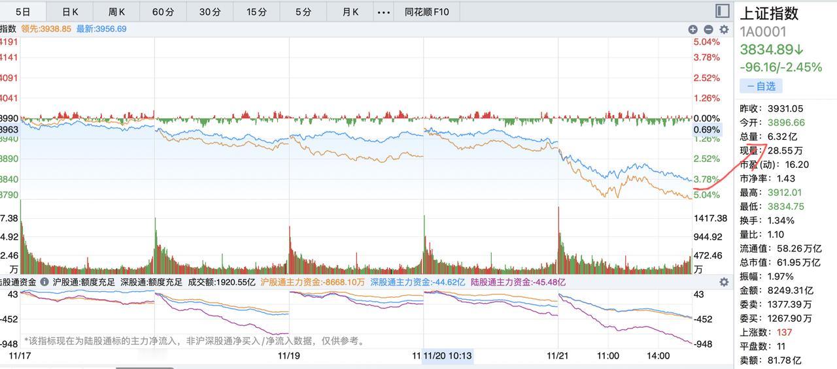Expand more periods with the ellipsis tab
This screenshot has height=369, width=837.
click(384, 12)
